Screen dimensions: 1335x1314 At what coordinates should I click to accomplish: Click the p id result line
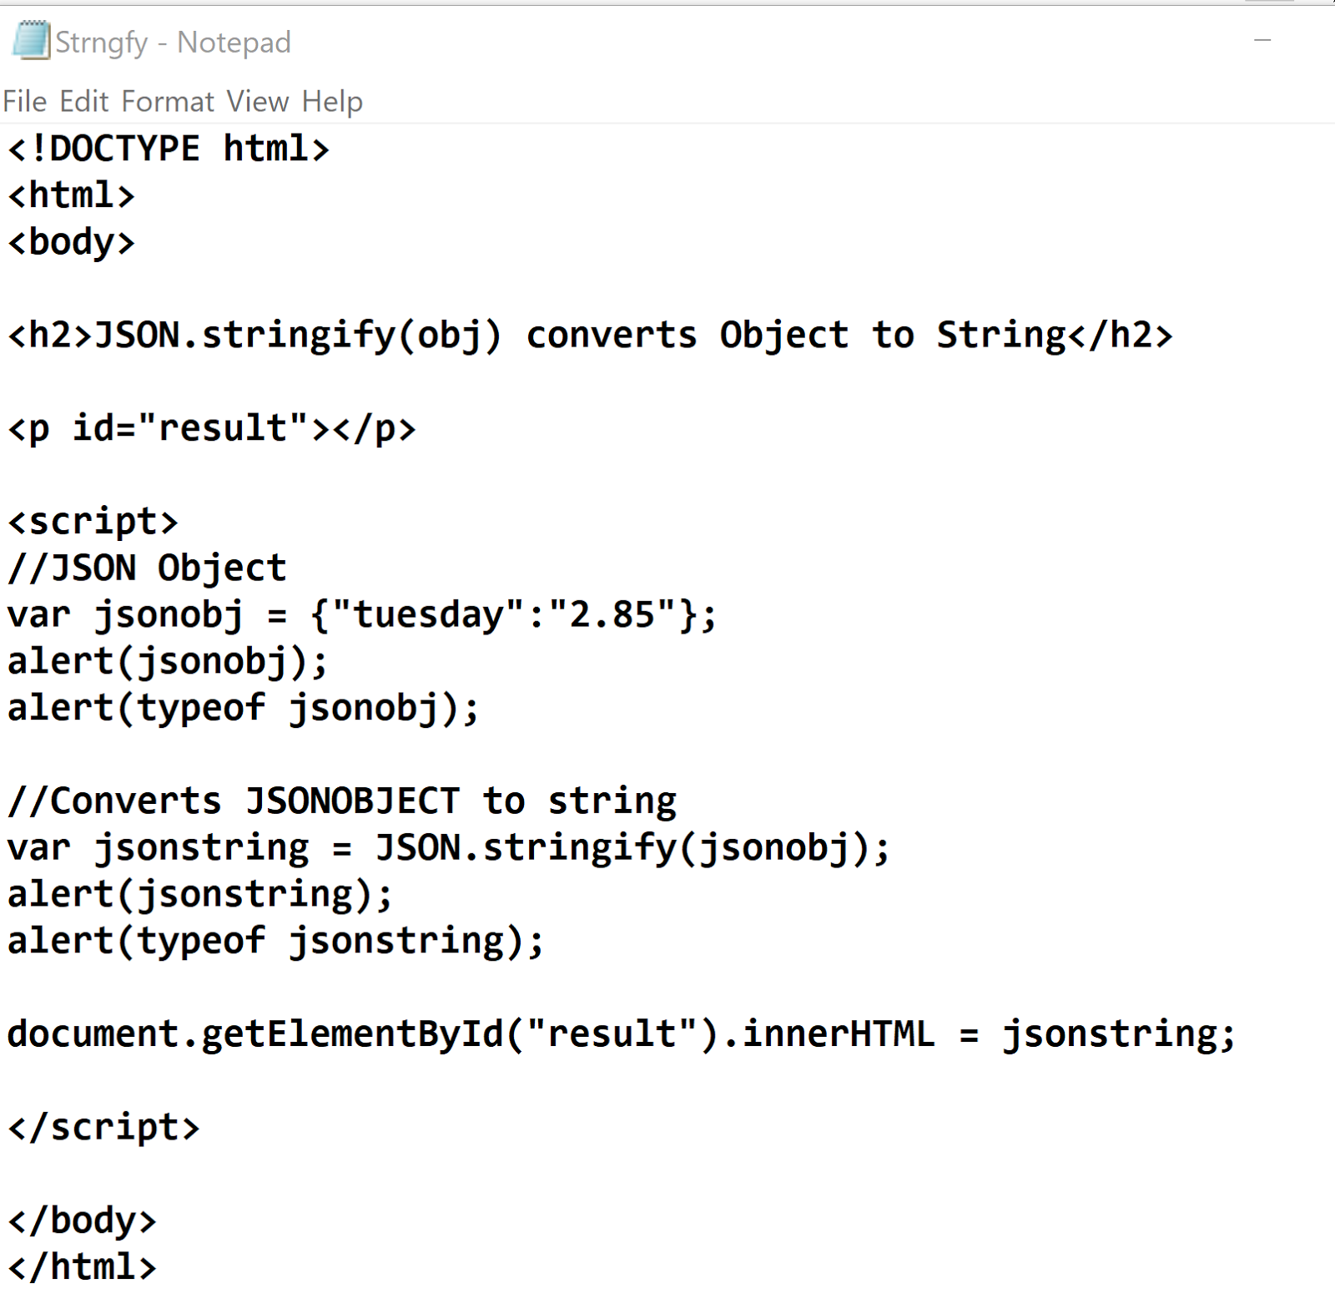tap(209, 427)
